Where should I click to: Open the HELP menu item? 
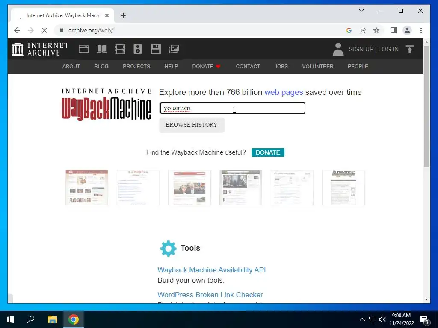click(171, 66)
